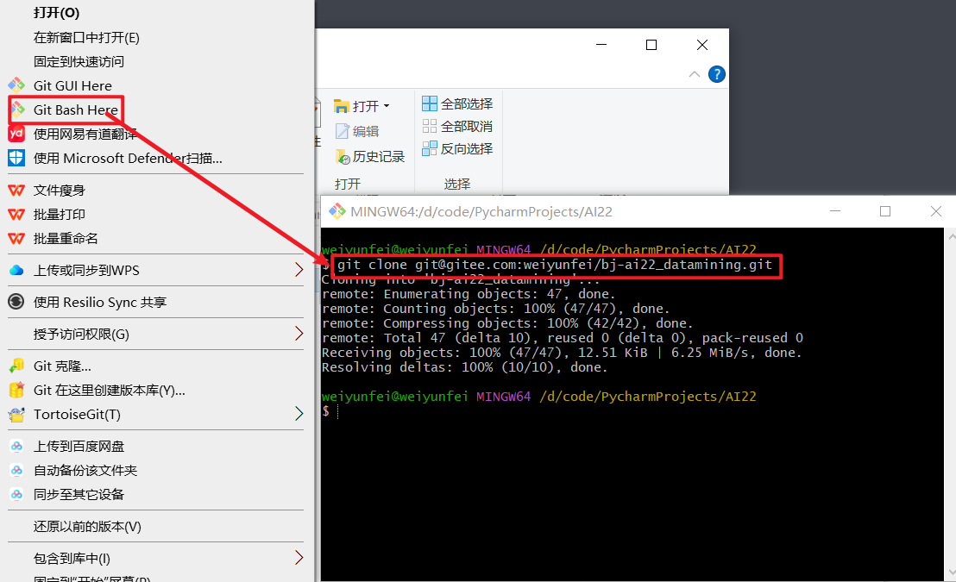Click the 文件瘦身 menu text

click(60, 191)
